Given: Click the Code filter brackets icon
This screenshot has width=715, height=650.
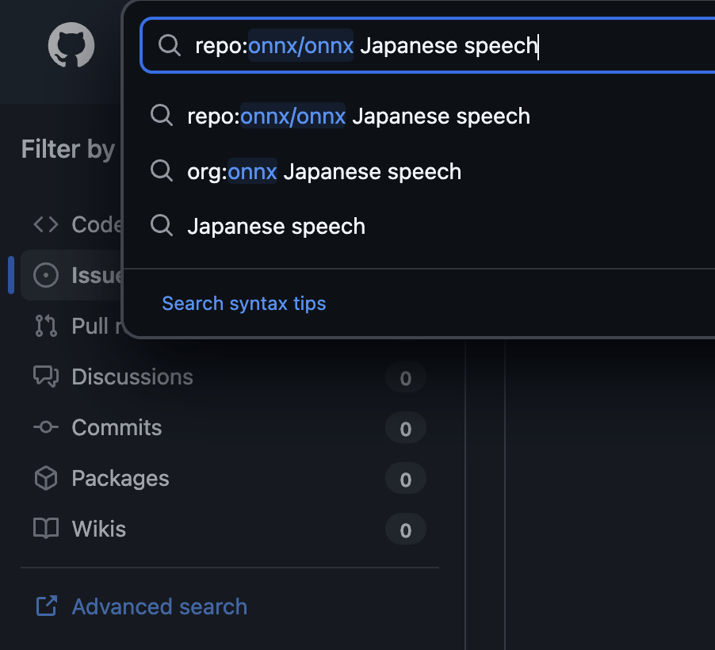Looking at the screenshot, I should [46, 224].
